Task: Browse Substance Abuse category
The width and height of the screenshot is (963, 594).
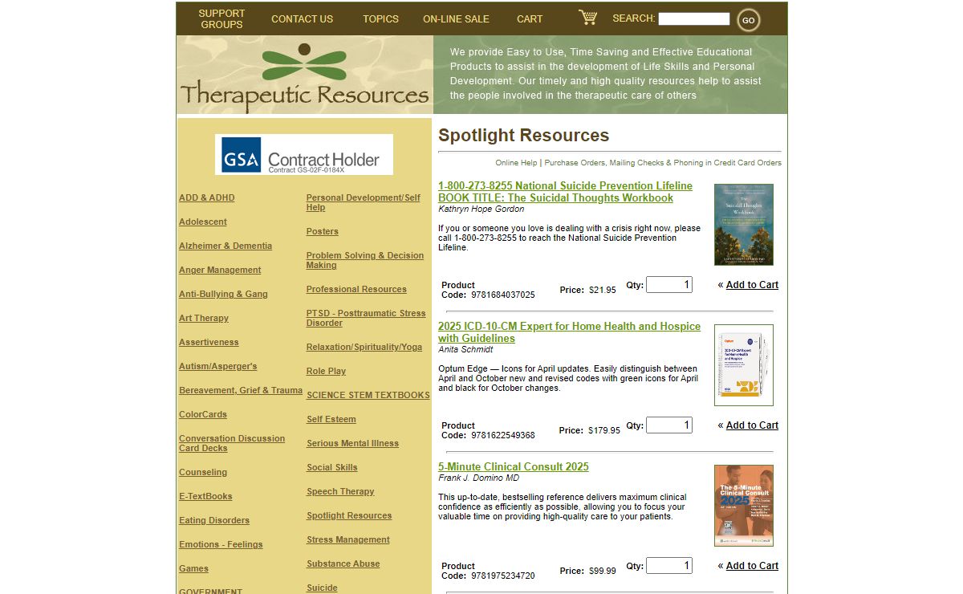Action: (343, 563)
